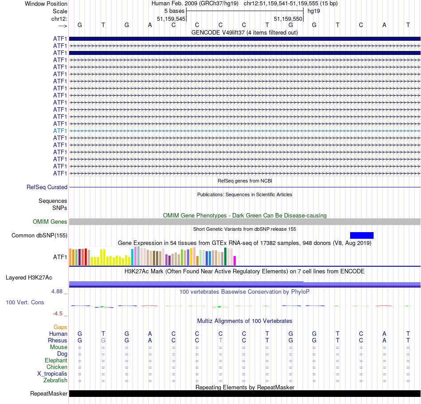Click the gray mismatched G in Rhesus row
This screenshot has height=404, width=421.
click(103, 340)
